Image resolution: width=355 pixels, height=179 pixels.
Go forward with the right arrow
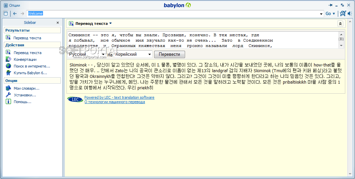pyautogui.click(x=22, y=13)
